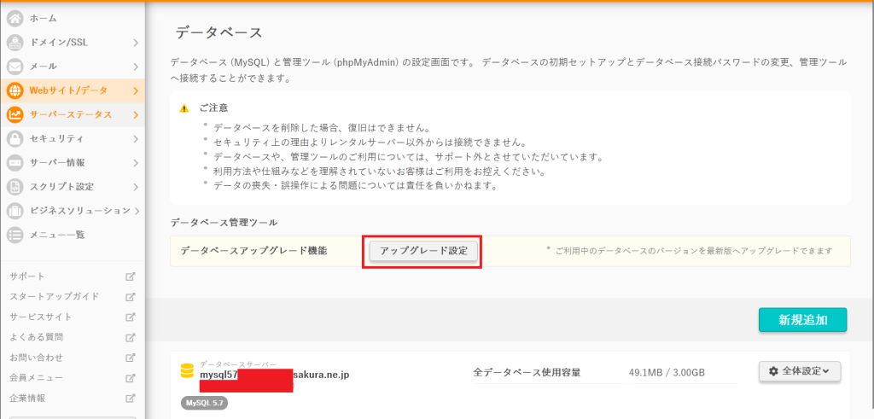This screenshot has width=874, height=419.
Task: Expand the ドメイン/SSL menu chevron
Action: tap(136, 42)
